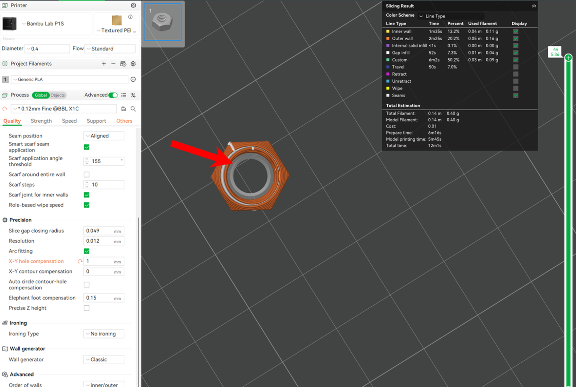Click the Advanced section gear icon
Viewport: 576px width, 387px height.
pyautogui.click(x=5, y=374)
